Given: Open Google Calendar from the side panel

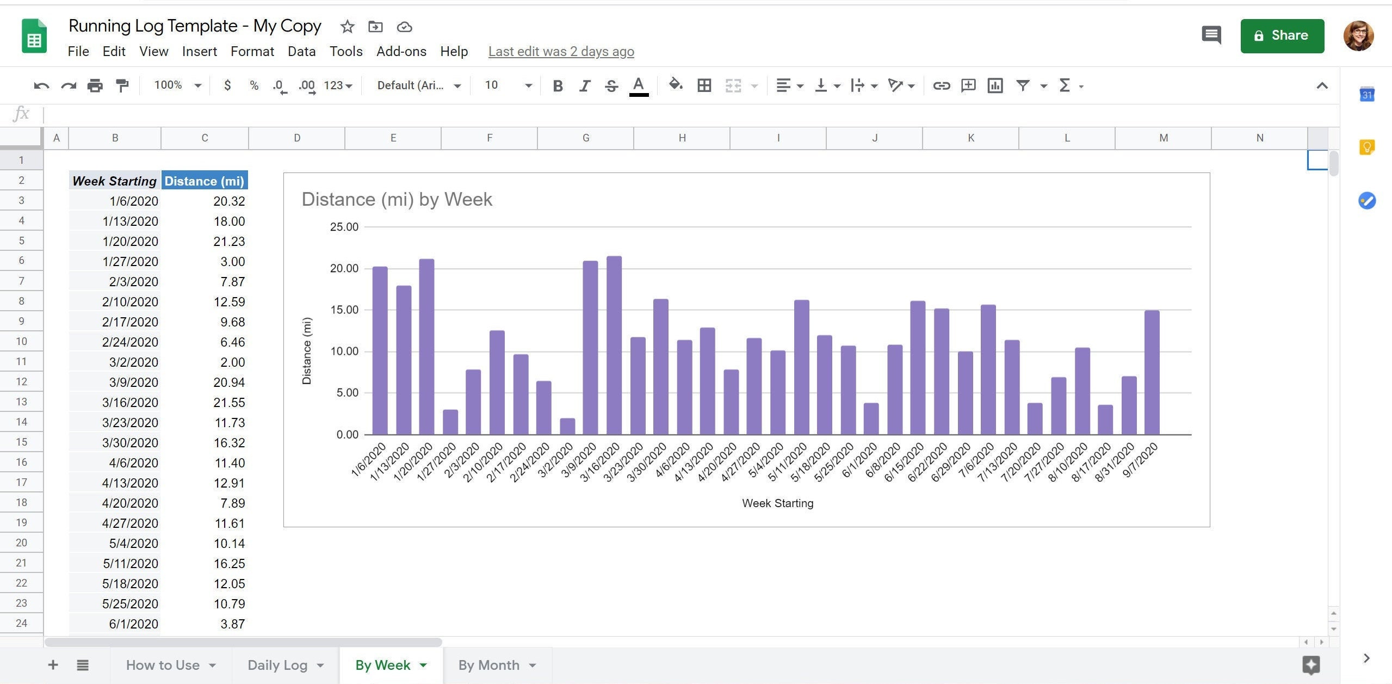Looking at the screenshot, I should click(x=1367, y=94).
